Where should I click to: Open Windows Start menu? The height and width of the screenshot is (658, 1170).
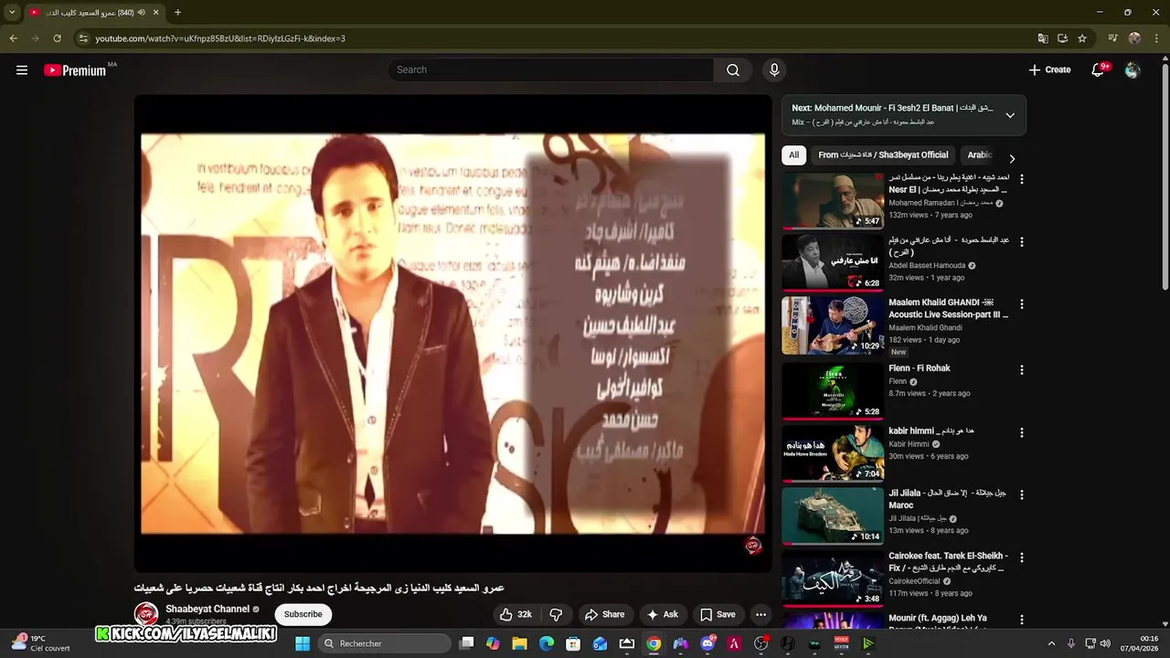(303, 643)
